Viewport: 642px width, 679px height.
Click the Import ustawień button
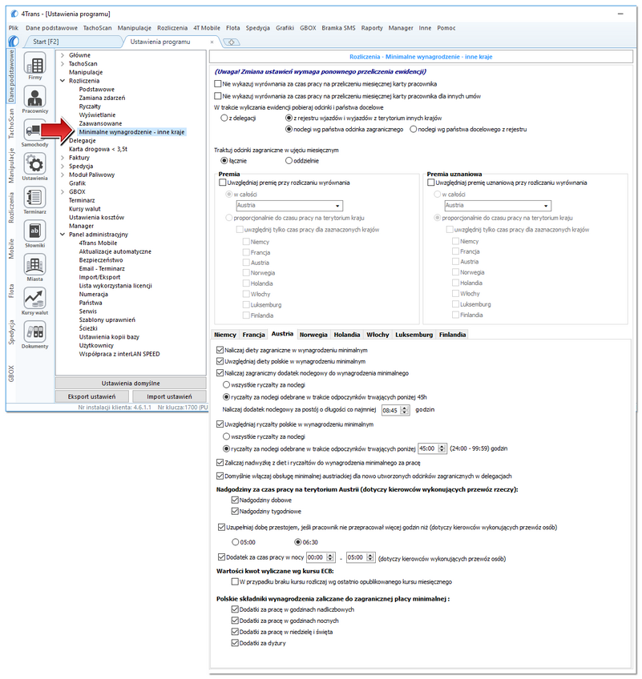click(x=169, y=396)
